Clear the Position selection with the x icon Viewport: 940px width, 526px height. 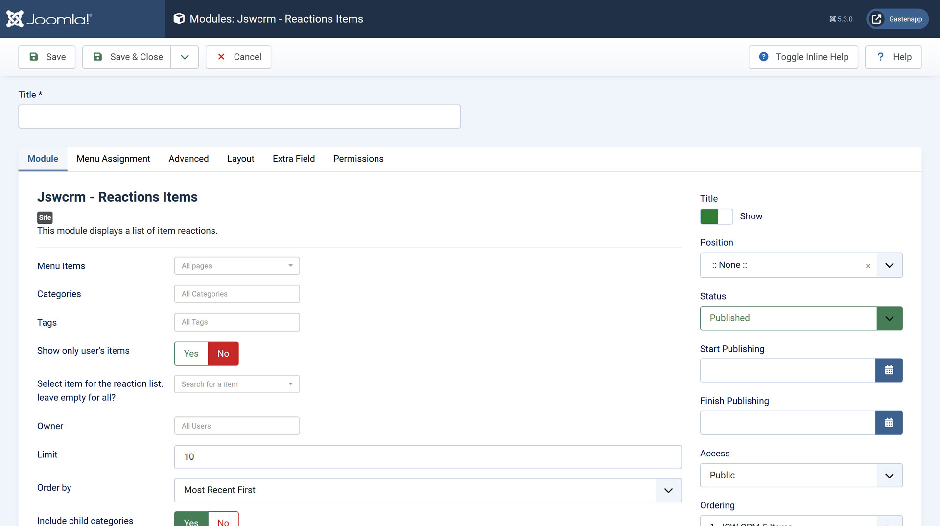tap(868, 266)
